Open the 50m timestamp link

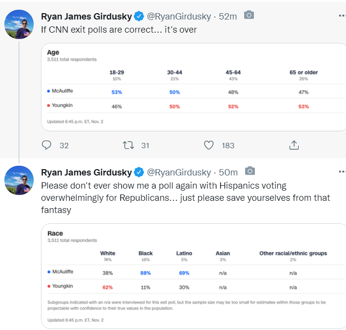pos(228,173)
